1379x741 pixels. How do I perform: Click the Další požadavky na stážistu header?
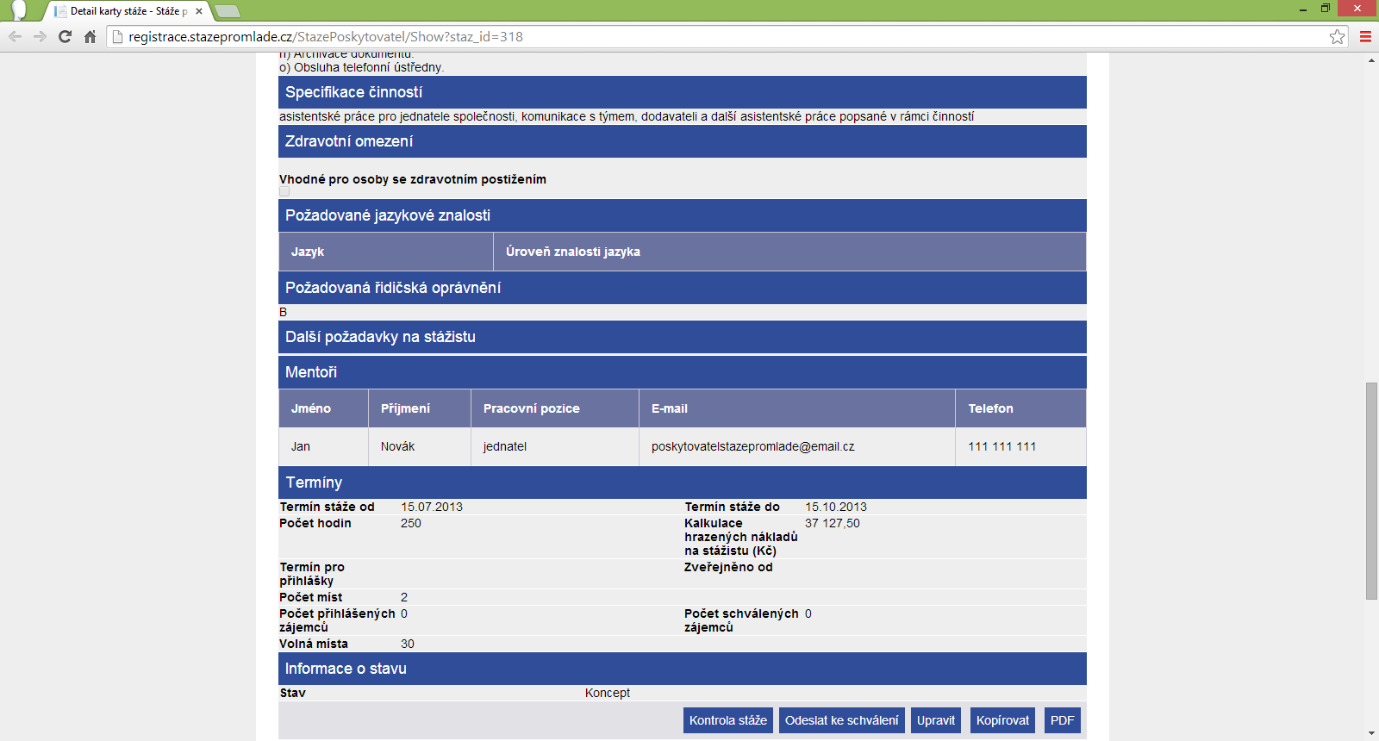(683, 337)
